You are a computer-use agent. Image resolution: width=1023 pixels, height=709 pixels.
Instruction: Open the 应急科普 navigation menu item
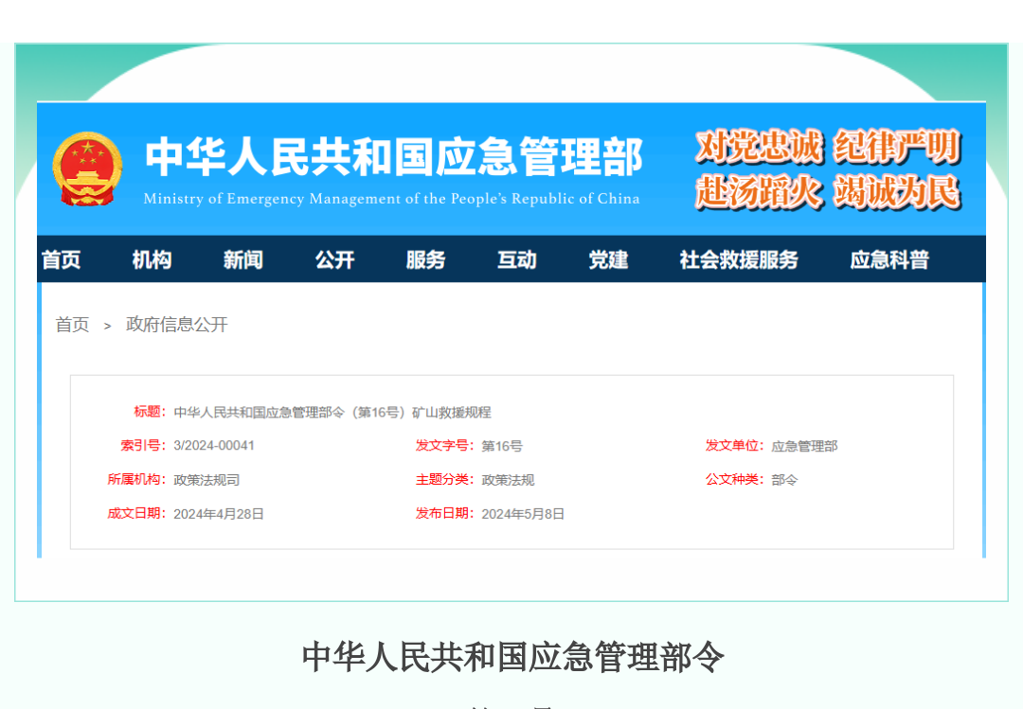[x=889, y=259]
